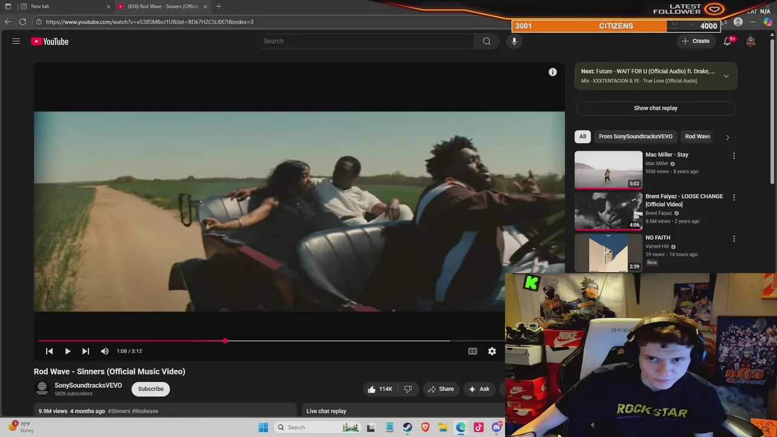Select the From SonySoundtracksVEVO chip
This screenshot has height=437, width=777.
tap(636, 137)
